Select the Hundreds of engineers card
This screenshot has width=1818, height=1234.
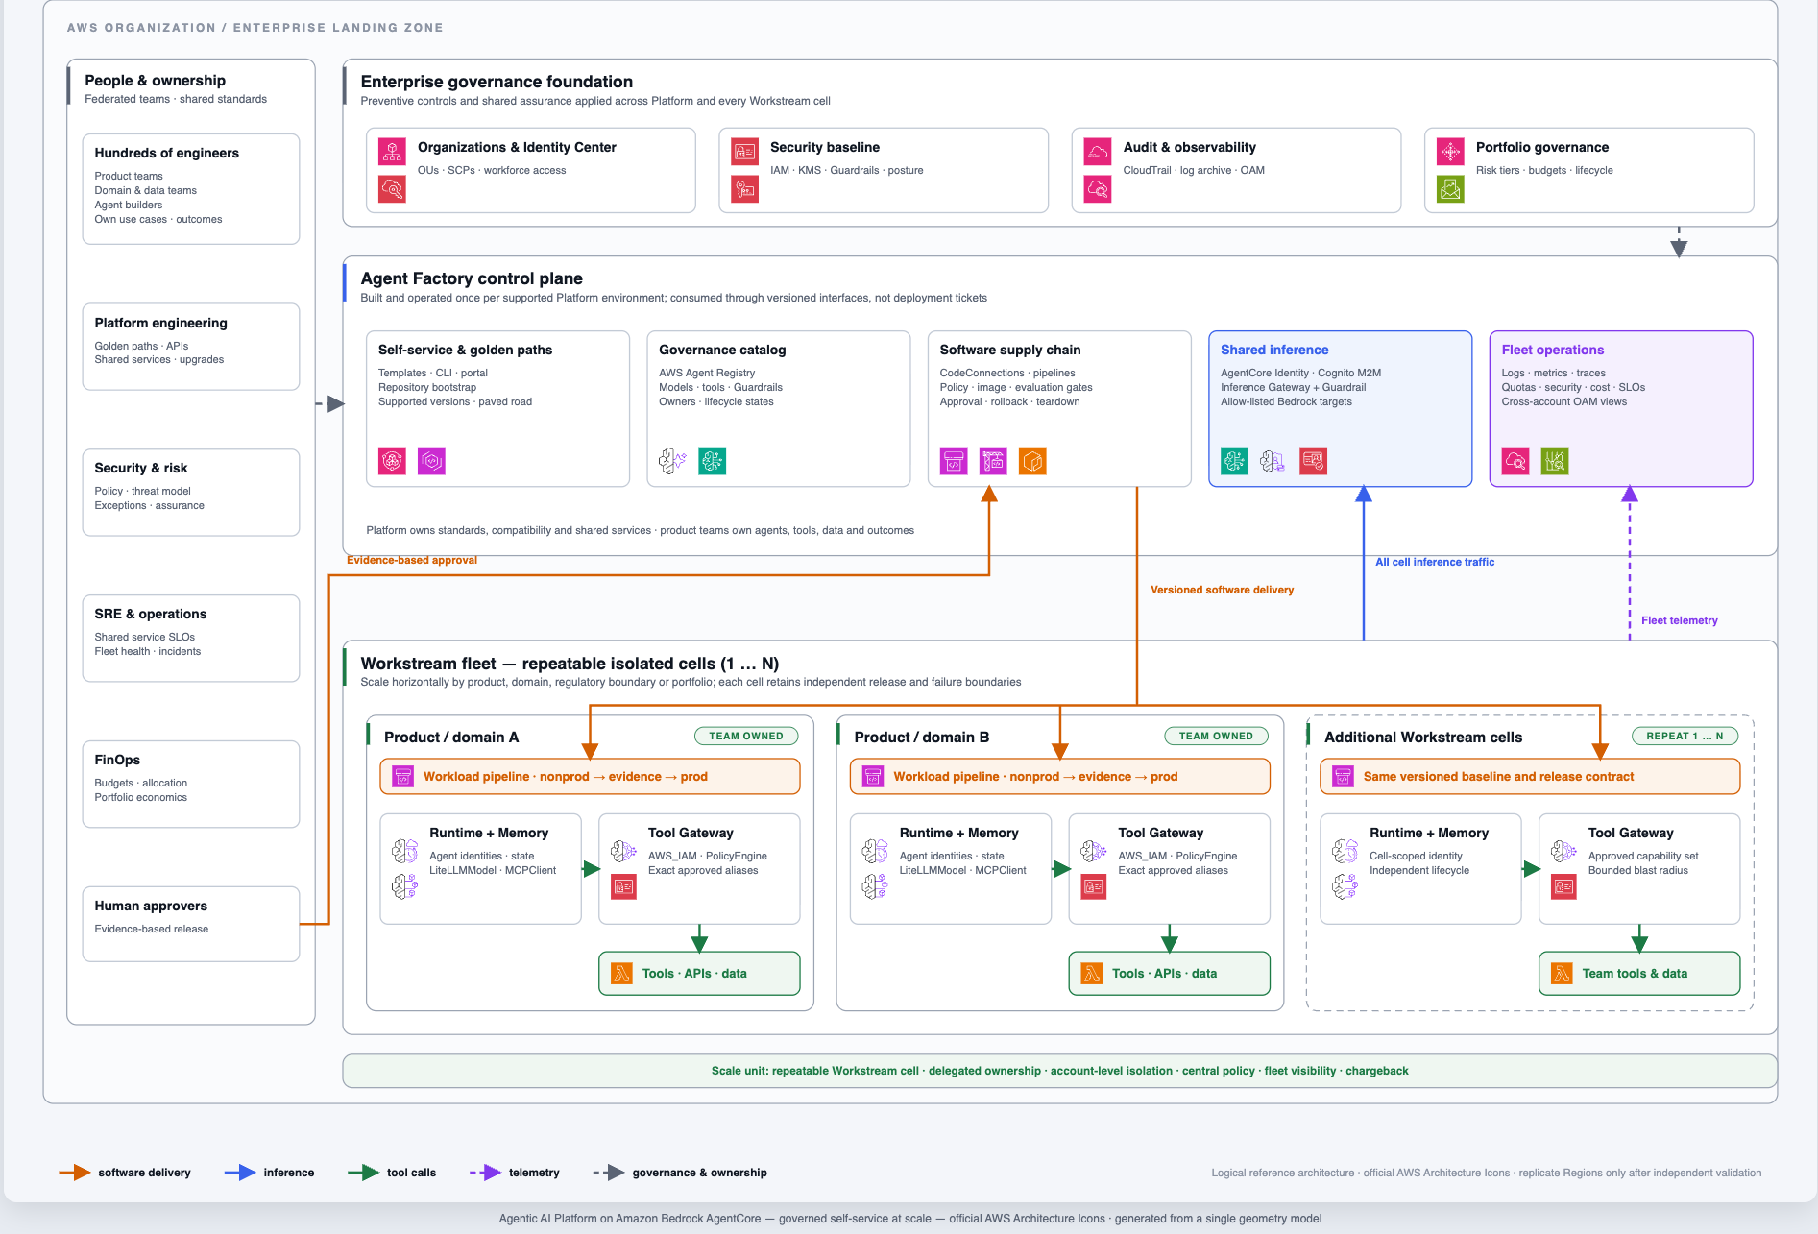[x=191, y=189]
